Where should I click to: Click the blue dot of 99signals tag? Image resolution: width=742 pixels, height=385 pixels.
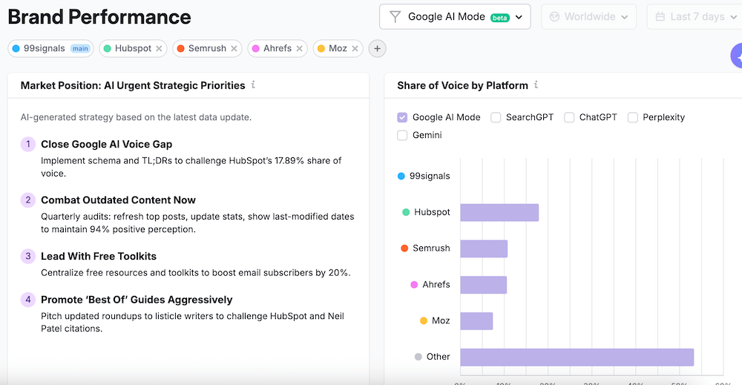[16, 49]
